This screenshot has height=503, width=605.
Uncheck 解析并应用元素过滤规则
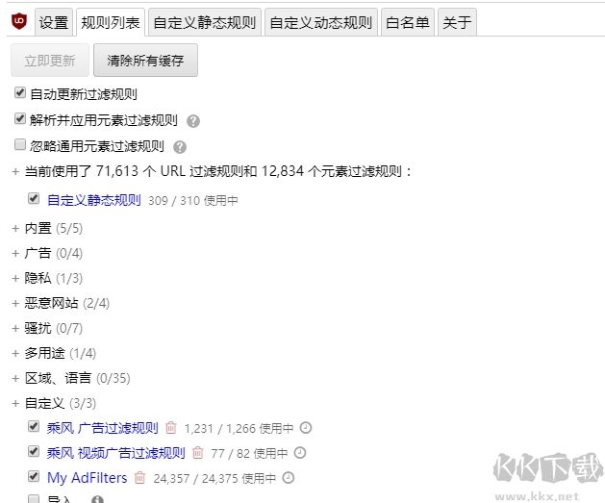click(x=20, y=119)
